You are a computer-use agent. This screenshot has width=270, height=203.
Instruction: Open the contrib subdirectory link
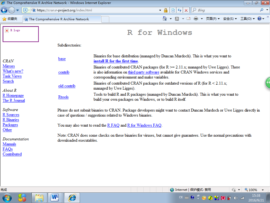click(64, 72)
